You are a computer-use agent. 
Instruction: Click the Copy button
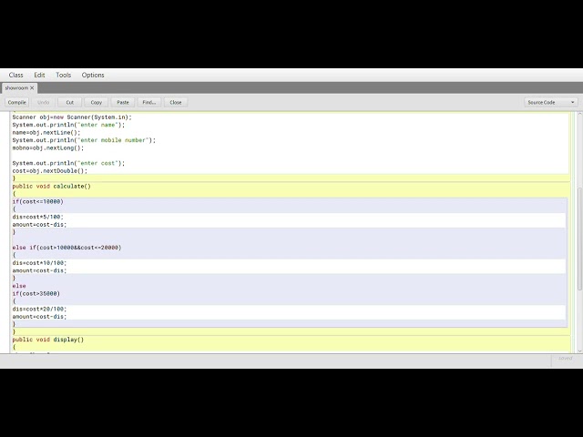point(96,102)
